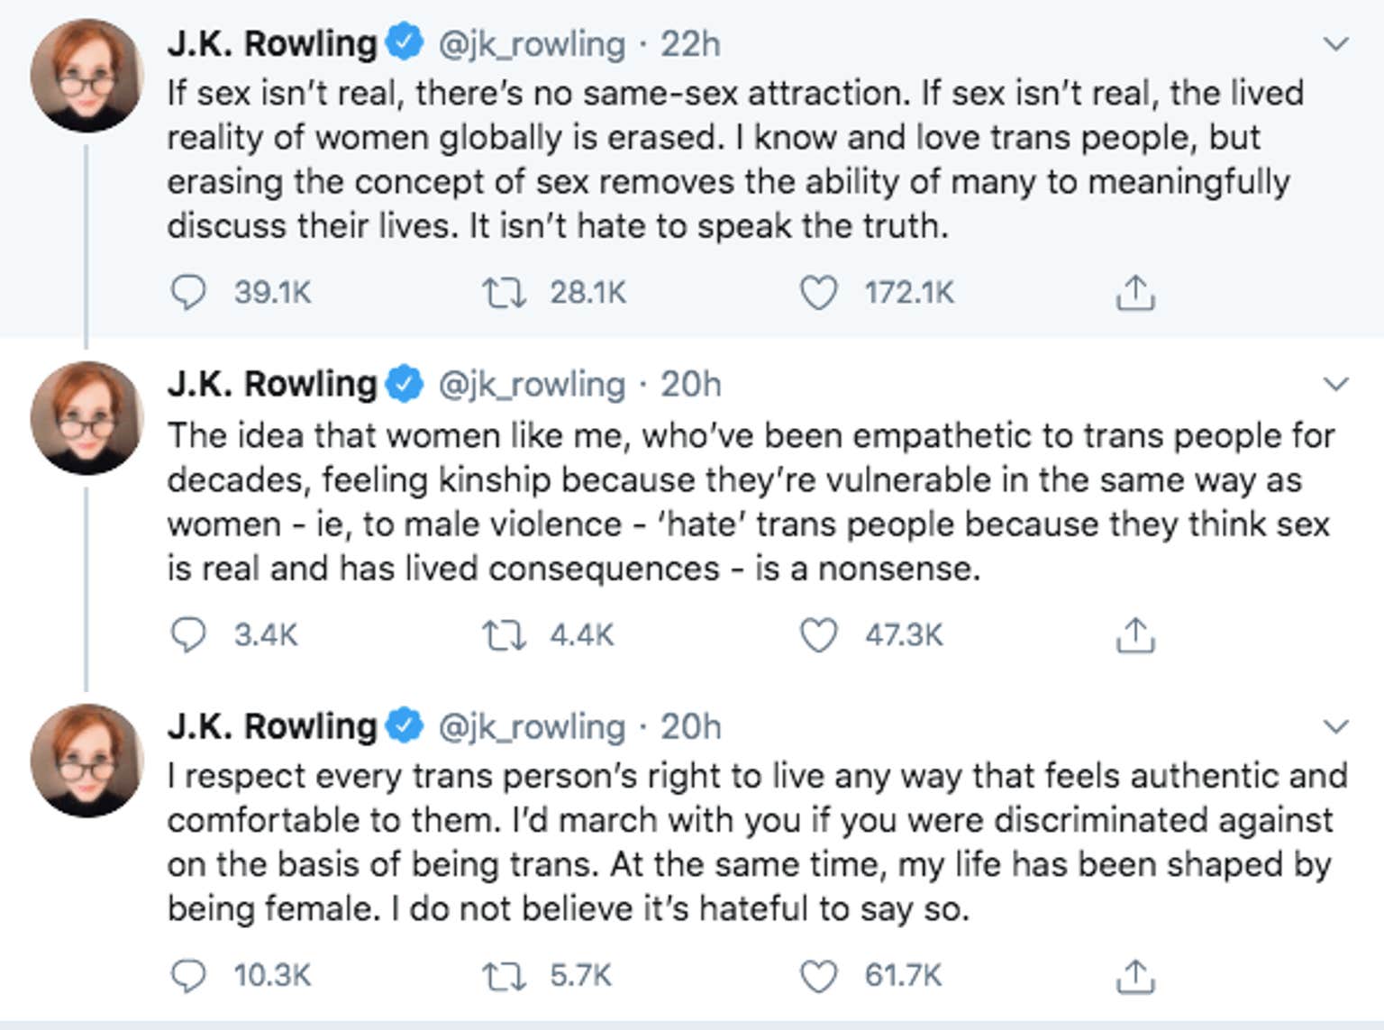Reply to the bottom tweet about marching
1384x1030 pixels.
[x=189, y=974]
